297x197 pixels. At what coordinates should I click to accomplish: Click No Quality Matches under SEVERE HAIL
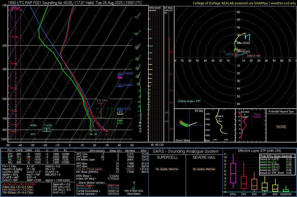(204, 169)
